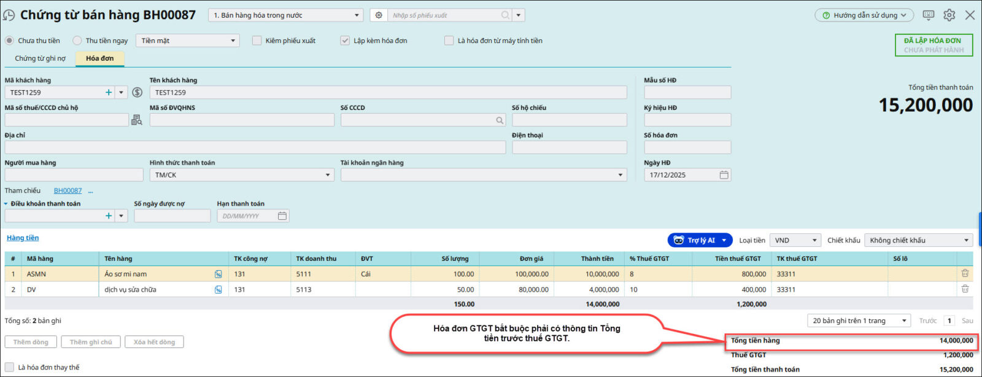The width and height of the screenshot is (982, 377).
Task: Open the Ngày HĐ calendar picker
Action: (x=724, y=175)
